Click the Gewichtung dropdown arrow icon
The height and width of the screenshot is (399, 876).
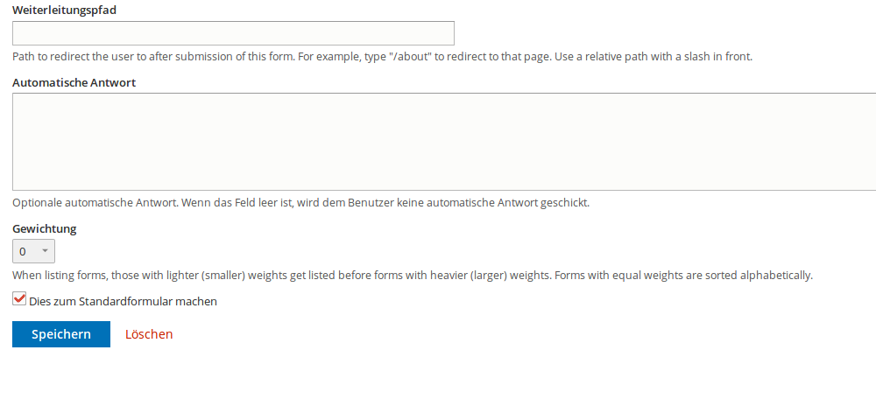pyautogui.click(x=46, y=252)
